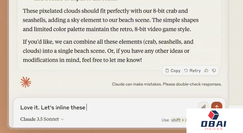The width and height of the screenshot is (243, 133).
Task: Click the circular Retry arrow icon
Action: (x=186, y=71)
